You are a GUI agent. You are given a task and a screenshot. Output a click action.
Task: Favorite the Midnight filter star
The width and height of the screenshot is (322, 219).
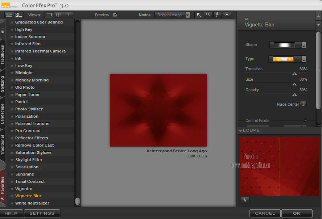click(x=12, y=73)
